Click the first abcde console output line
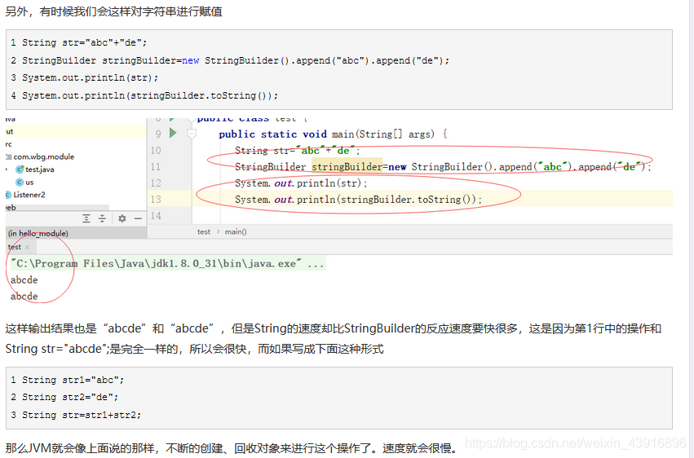Screen dimensions: 694x458 tap(24, 280)
